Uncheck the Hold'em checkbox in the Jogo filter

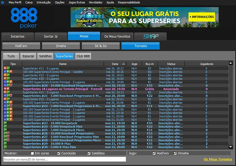154,153
